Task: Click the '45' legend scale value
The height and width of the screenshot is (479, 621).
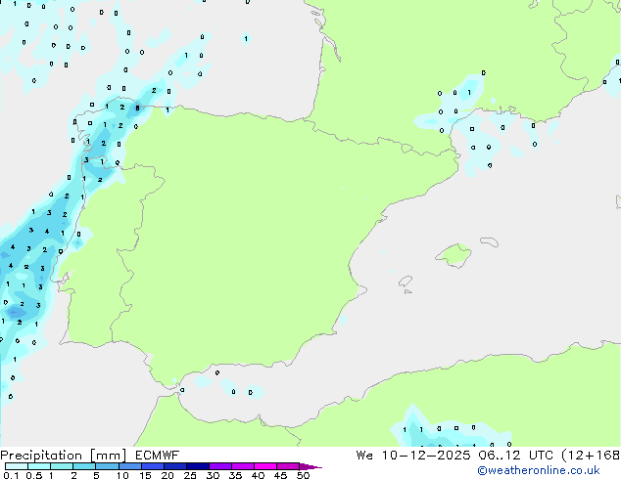Action: pos(280,475)
